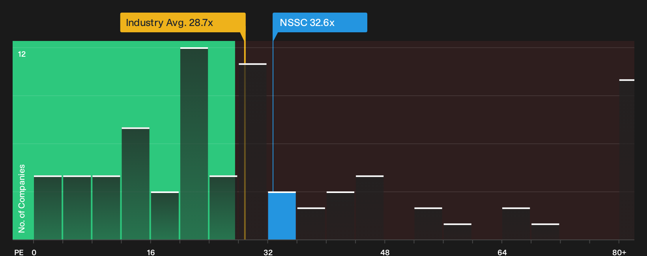
Task: Click the axis label 80+
Action: (619, 252)
